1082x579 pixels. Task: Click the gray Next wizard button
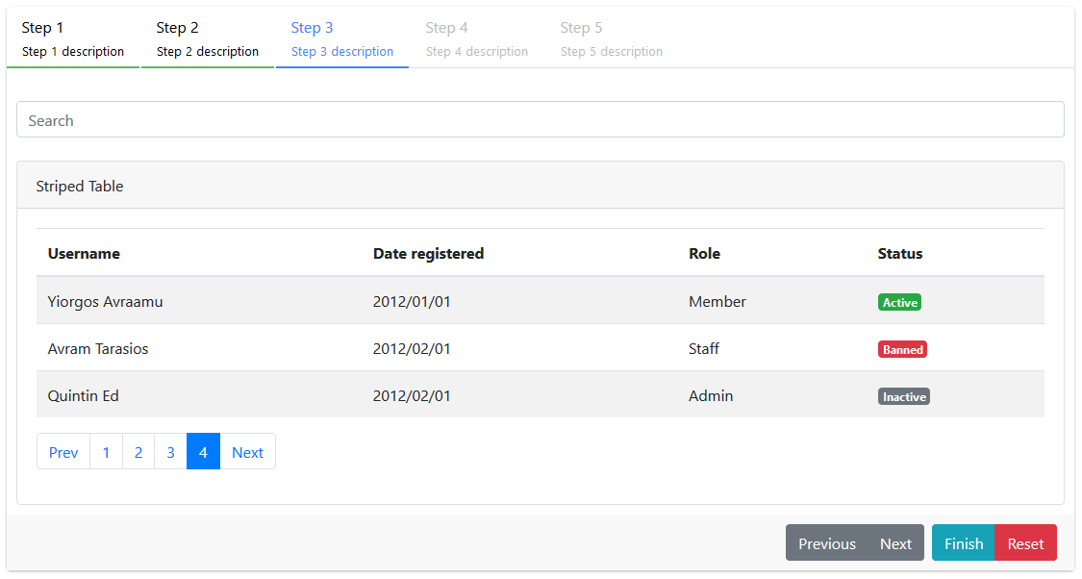coord(895,543)
